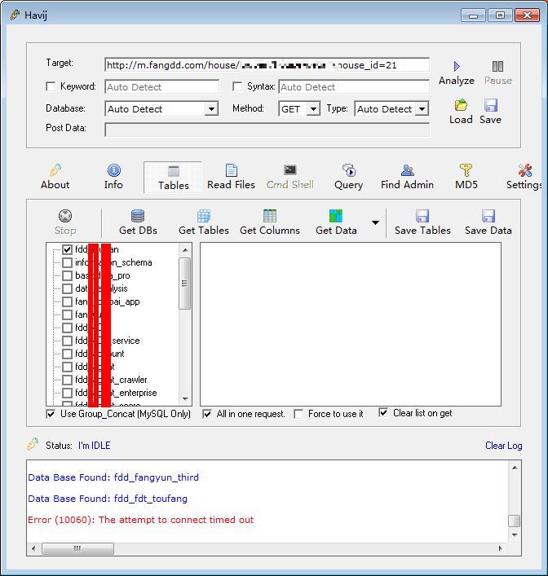Check the database ending in _pro

[x=67, y=275]
